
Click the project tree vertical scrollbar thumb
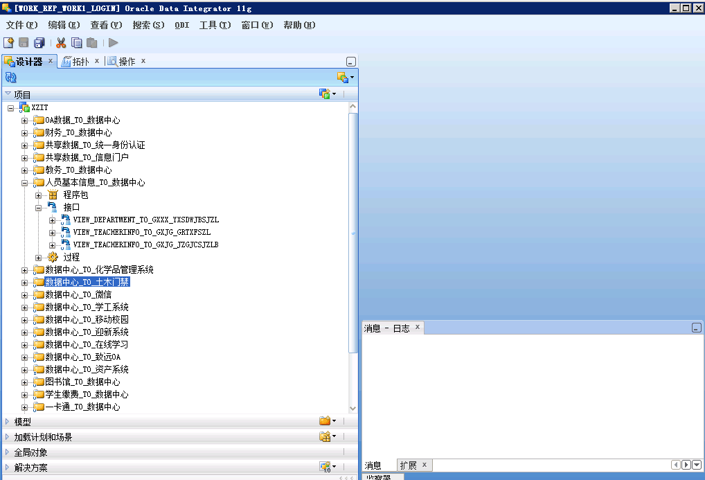click(x=353, y=232)
